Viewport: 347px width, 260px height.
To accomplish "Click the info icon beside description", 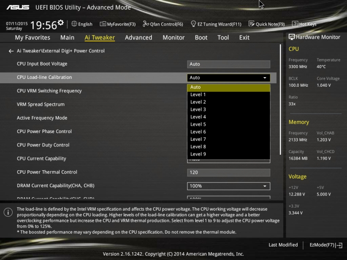I will point(8,212).
